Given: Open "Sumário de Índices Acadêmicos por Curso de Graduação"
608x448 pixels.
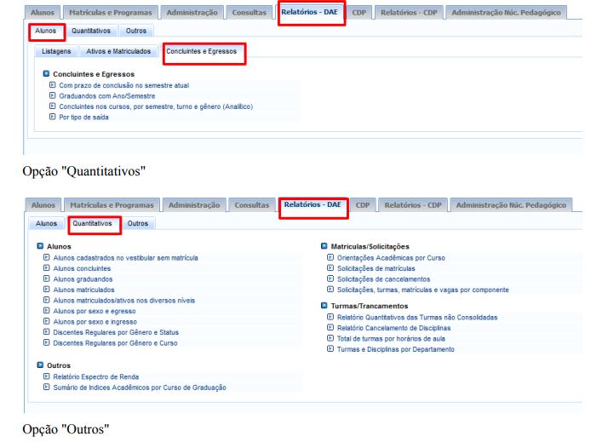Looking at the screenshot, I should pos(140,388).
